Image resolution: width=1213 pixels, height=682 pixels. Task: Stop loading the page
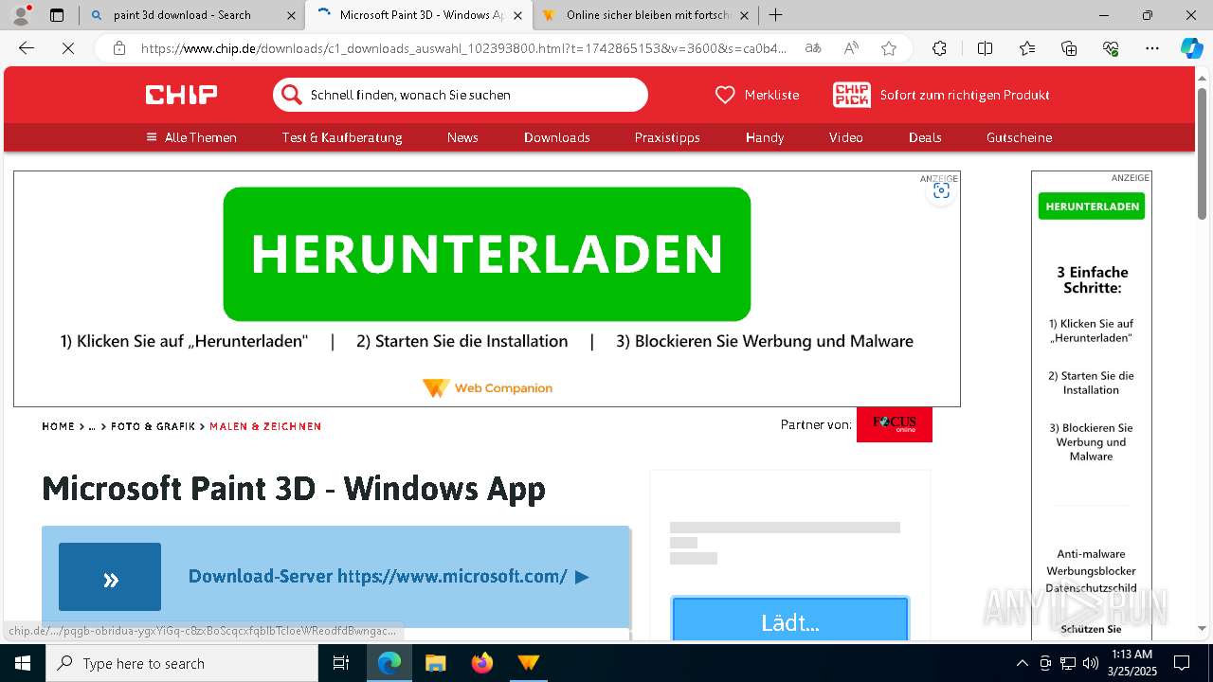pos(68,48)
